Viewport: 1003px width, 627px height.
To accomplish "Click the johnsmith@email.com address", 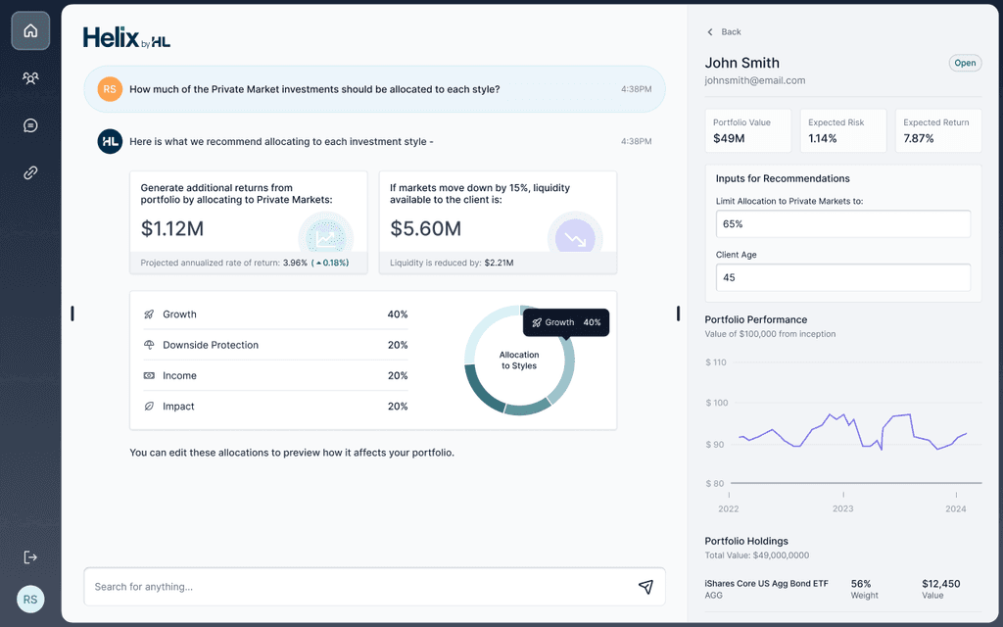I will [x=755, y=80].
